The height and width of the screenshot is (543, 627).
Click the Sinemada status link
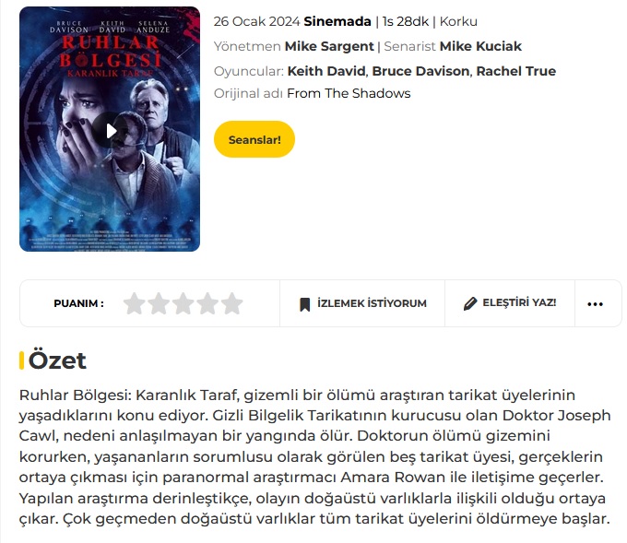(x=337, y=21)
